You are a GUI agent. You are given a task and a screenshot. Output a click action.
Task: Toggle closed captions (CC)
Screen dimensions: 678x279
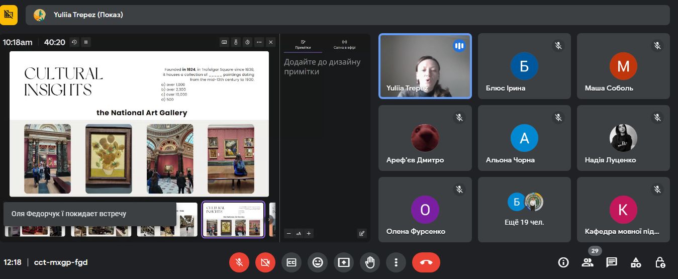click(x=292, y=262)
